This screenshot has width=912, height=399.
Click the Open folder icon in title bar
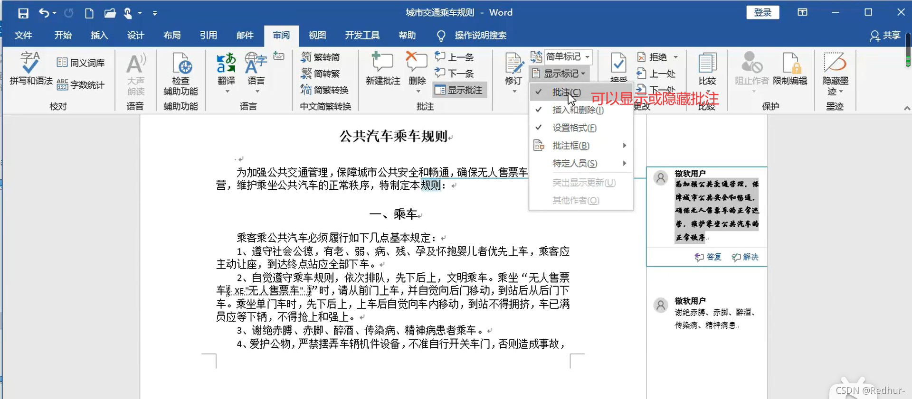pos(110,13)
